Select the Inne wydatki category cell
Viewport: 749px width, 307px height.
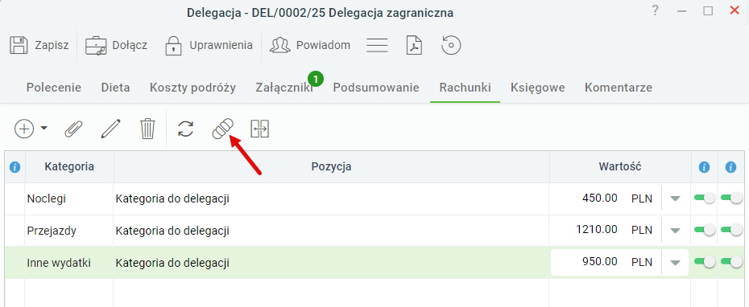(x=69, y=263)
